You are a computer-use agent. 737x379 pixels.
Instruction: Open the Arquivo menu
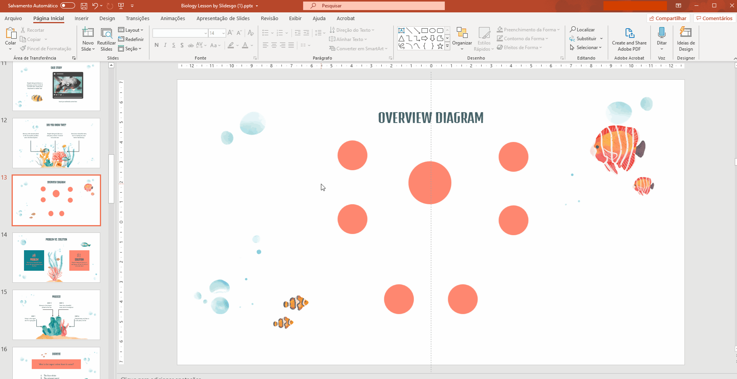click(x=13, y=18)
